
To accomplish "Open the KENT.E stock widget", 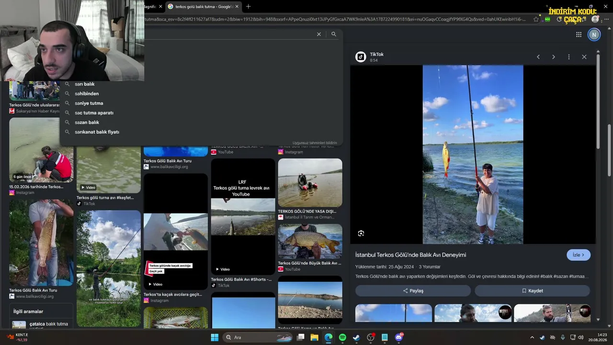I will (x=18, y=337).
